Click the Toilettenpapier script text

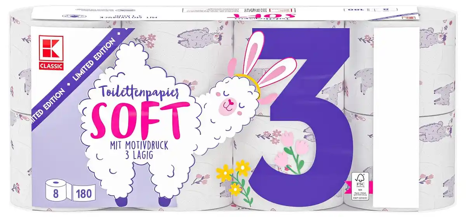click(x=134, y=92)
